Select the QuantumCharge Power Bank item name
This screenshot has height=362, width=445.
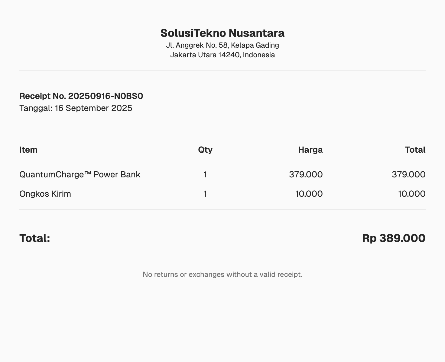(x=80, y=174)
